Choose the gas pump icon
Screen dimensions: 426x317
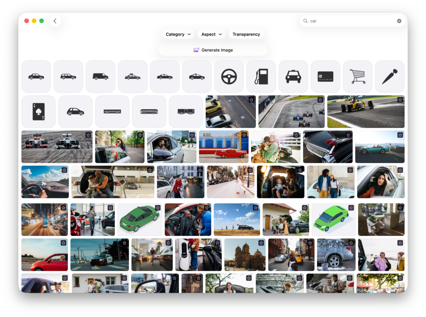261,77
